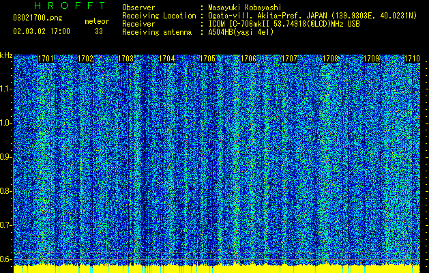Click the 0.6 kHz axis label
Screen dimensions: 429x273
coord(5,259)
